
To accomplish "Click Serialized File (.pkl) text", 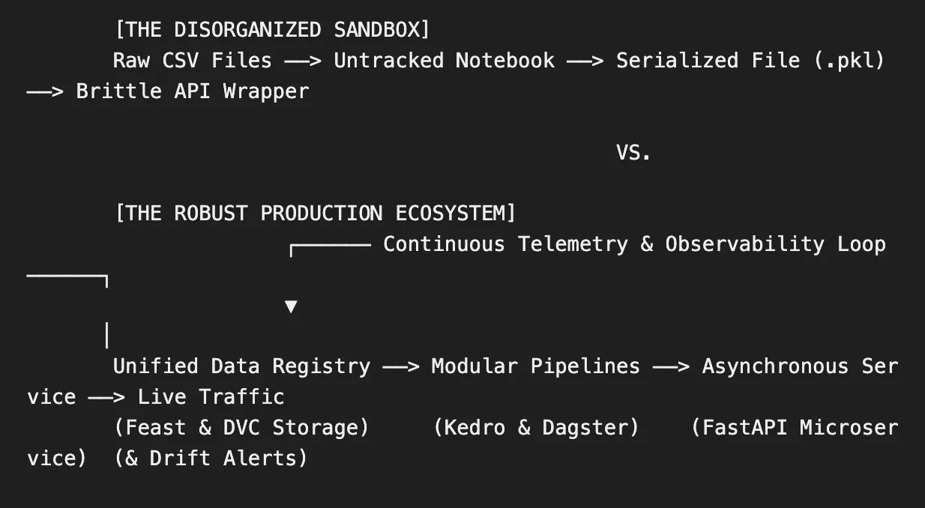I will pos(750,61).
